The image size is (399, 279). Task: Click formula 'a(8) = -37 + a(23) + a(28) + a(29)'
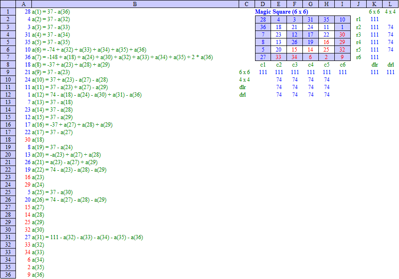point(71,65)
